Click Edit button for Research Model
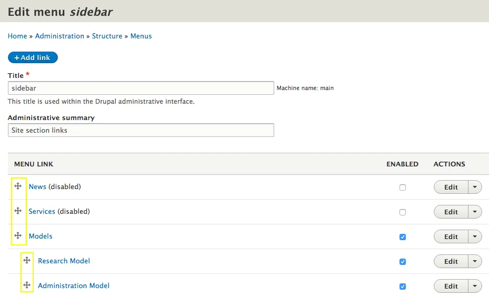The image size is (489, 296). coord(451,261)
